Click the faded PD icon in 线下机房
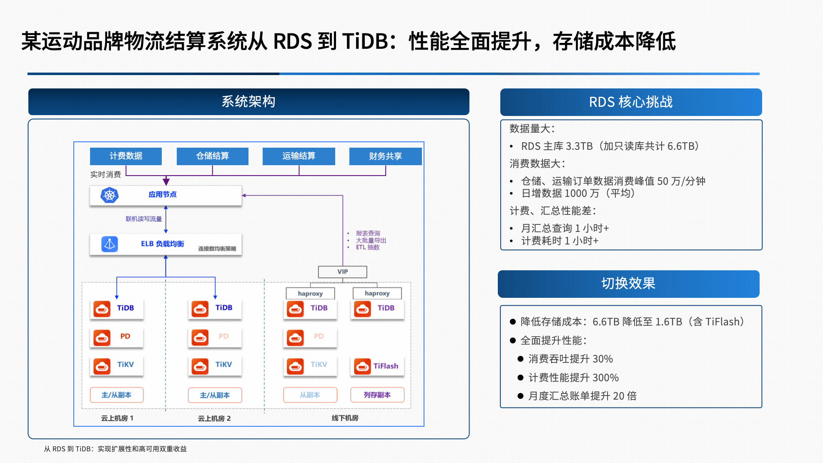 tap(295, 337)
